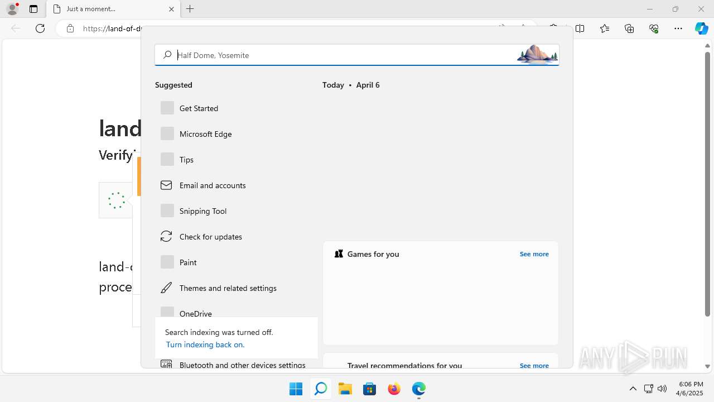This screenshot has height=402, width=714.
Task: Show hidden tray icons chevron
Action: click(633, 389)
